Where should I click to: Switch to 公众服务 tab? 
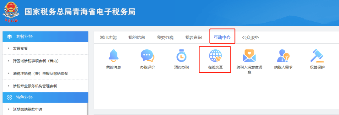point(250,37)
